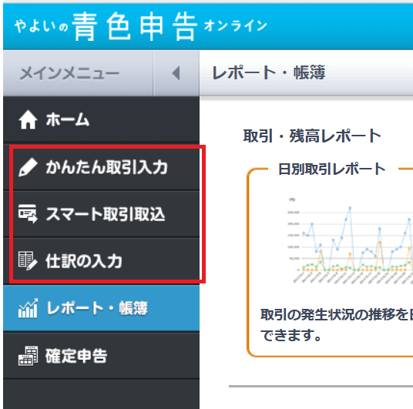This screenshot has height=409, width=413.
Task: Go to the 仕訳の入力 menu item
Action: click(x=101, y=260)
